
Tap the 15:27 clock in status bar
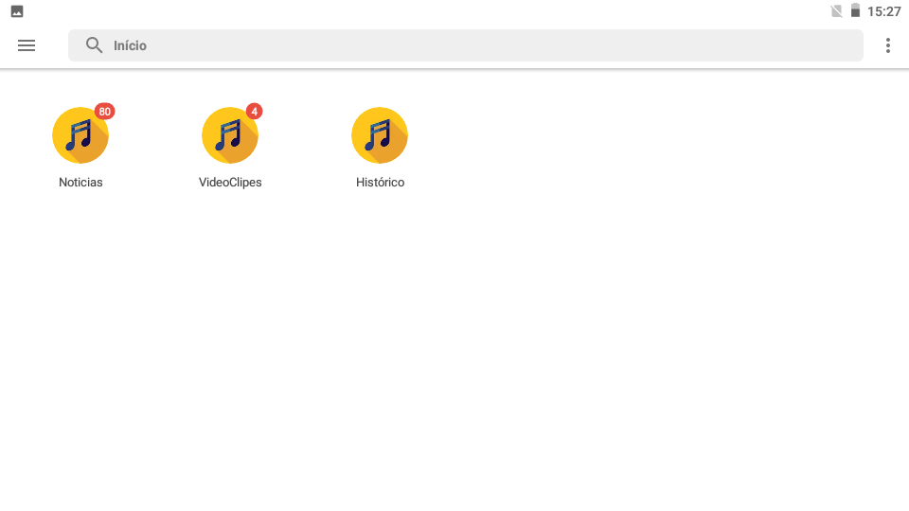click(884, 11)
